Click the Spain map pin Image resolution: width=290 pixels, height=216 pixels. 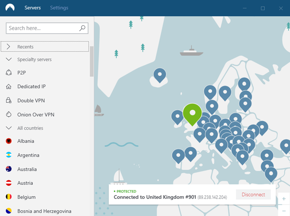coord(190,154)
